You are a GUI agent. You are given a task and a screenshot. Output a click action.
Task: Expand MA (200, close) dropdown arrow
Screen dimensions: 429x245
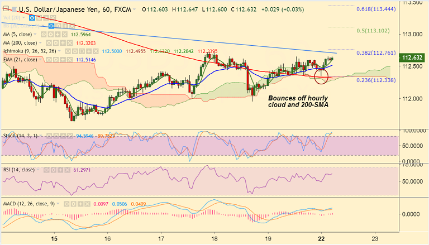(40, 43)
